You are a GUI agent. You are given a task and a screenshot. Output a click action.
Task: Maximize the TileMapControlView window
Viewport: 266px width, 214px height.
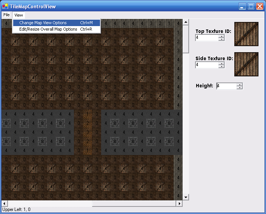coord(251,6)
